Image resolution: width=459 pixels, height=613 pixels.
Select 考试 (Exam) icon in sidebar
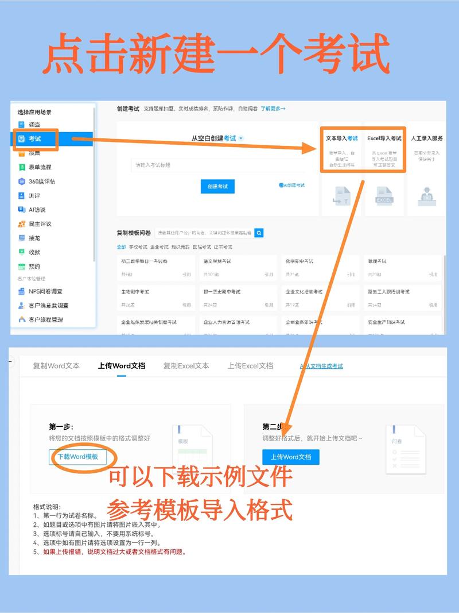[21, 138]
